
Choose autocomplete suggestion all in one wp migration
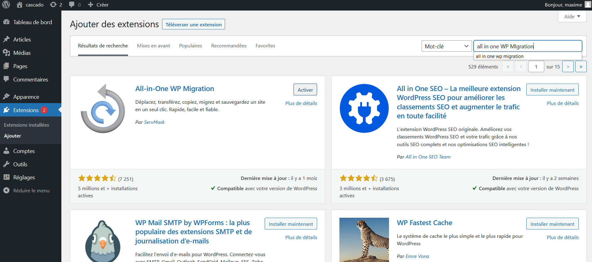pyautogui.click(x=528, y=56)
